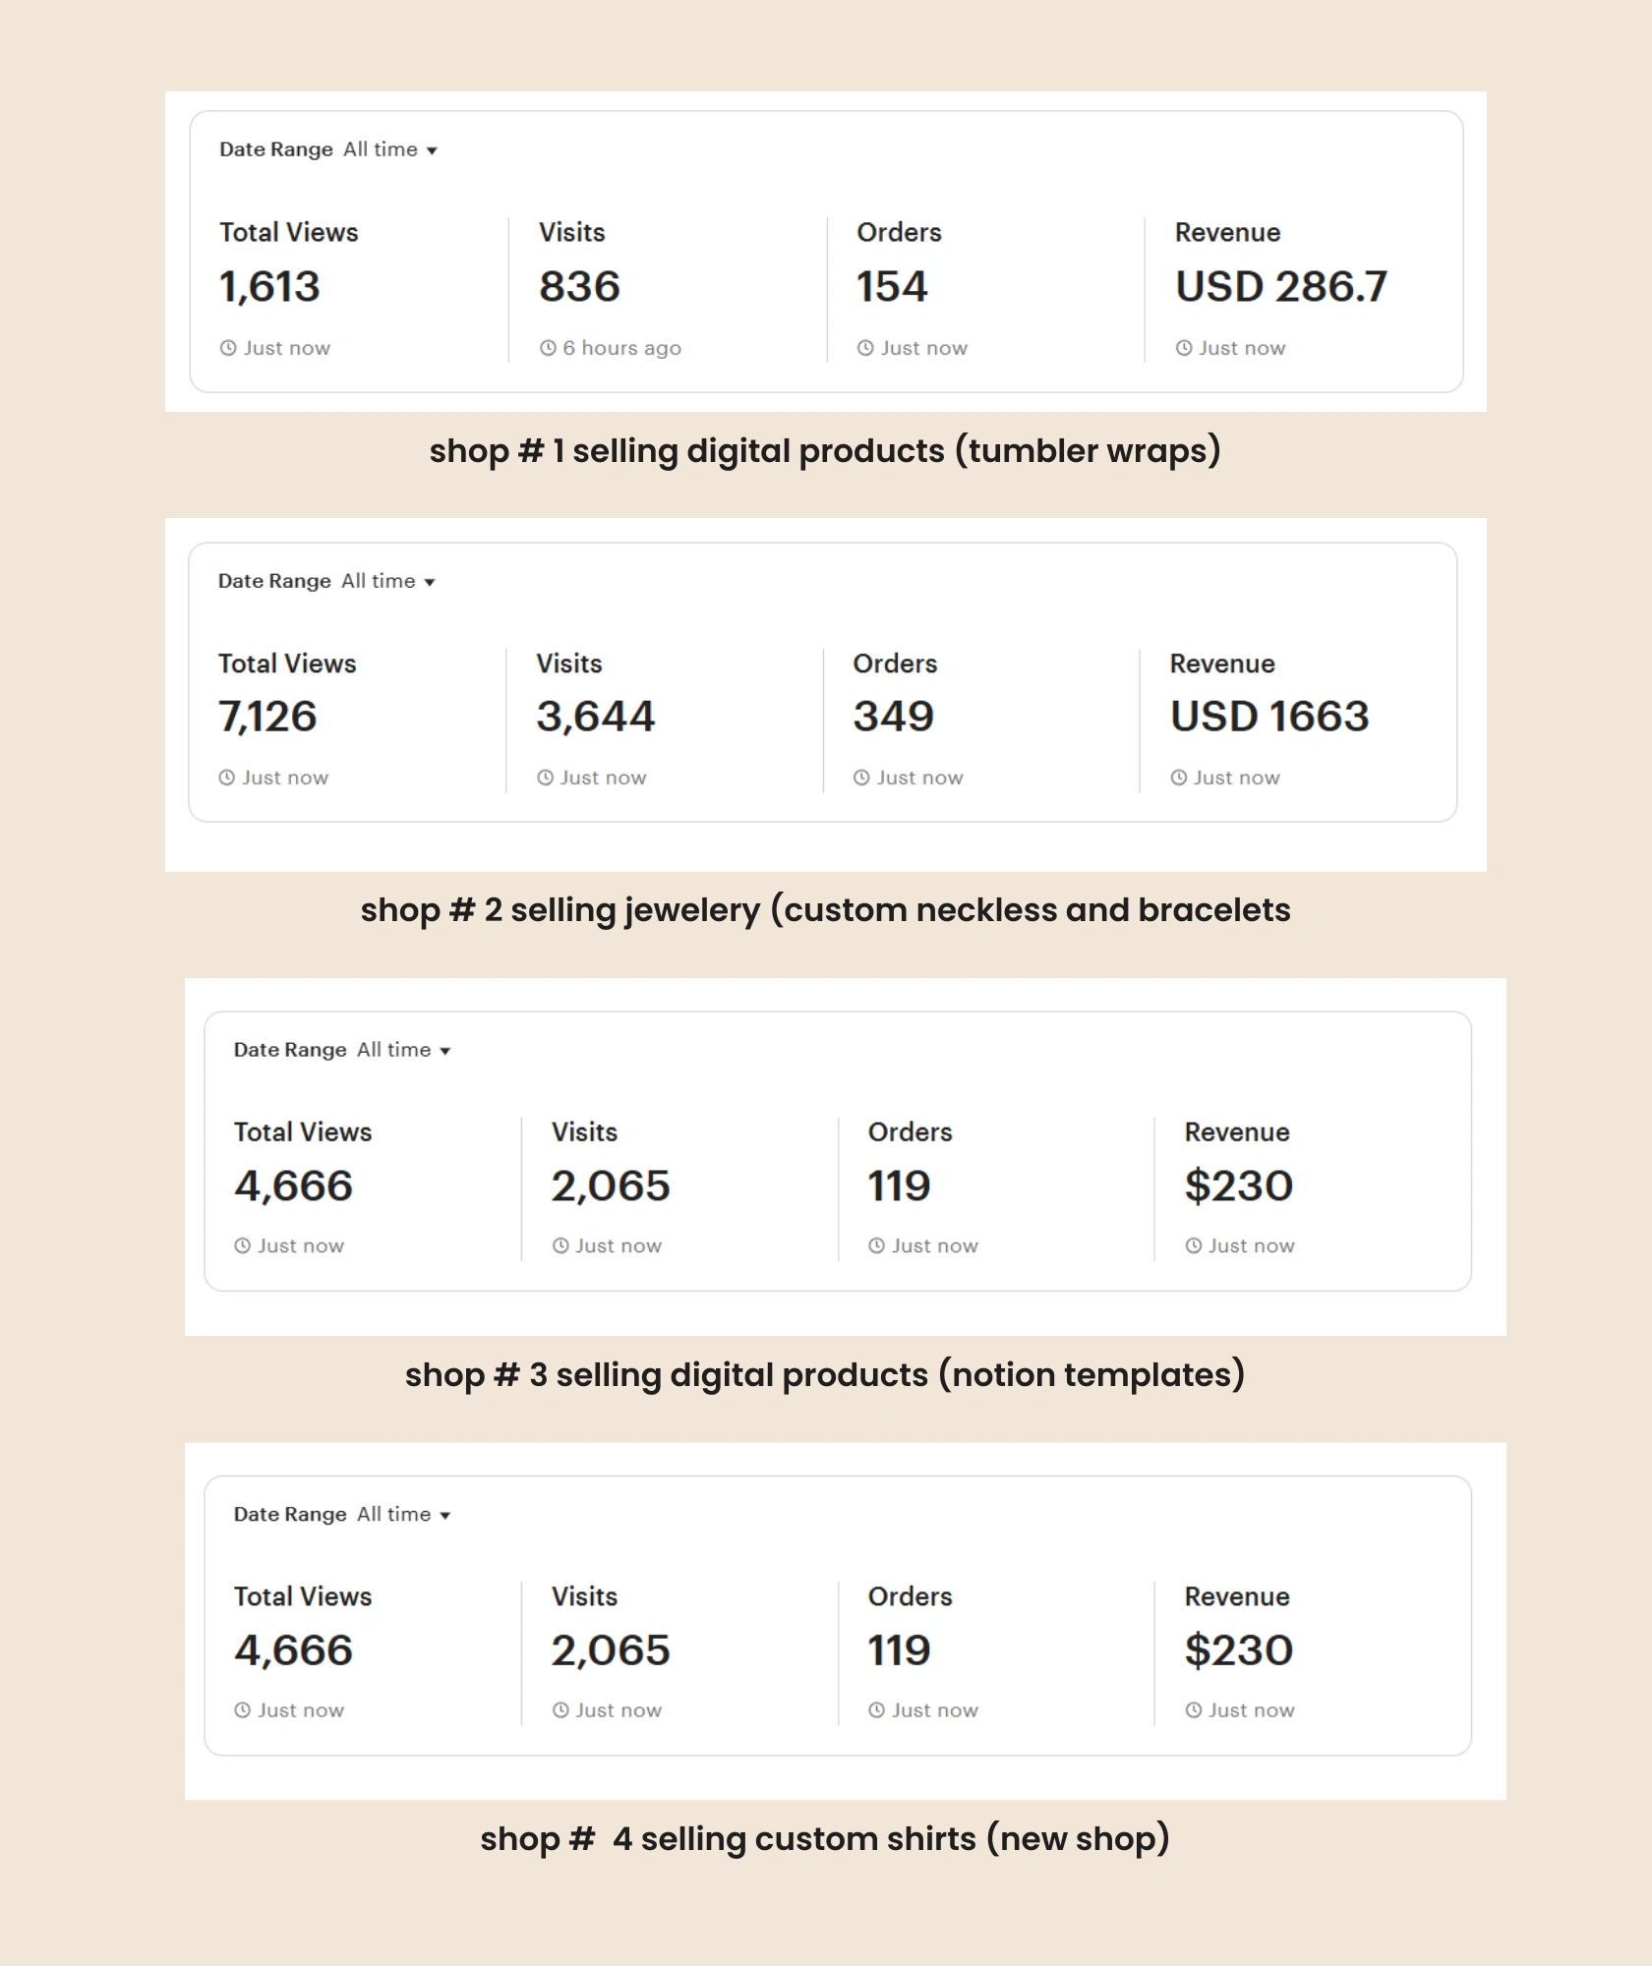Viewport: 1652px width, 1966px height.
Task: Click the jewelery shop # 2 caption
Action: (825, 910)
